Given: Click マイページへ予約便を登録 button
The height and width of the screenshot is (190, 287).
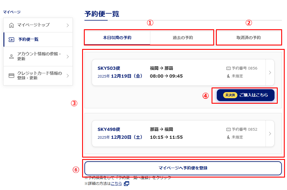Looking at the screenshot, I should pos(183,168).
